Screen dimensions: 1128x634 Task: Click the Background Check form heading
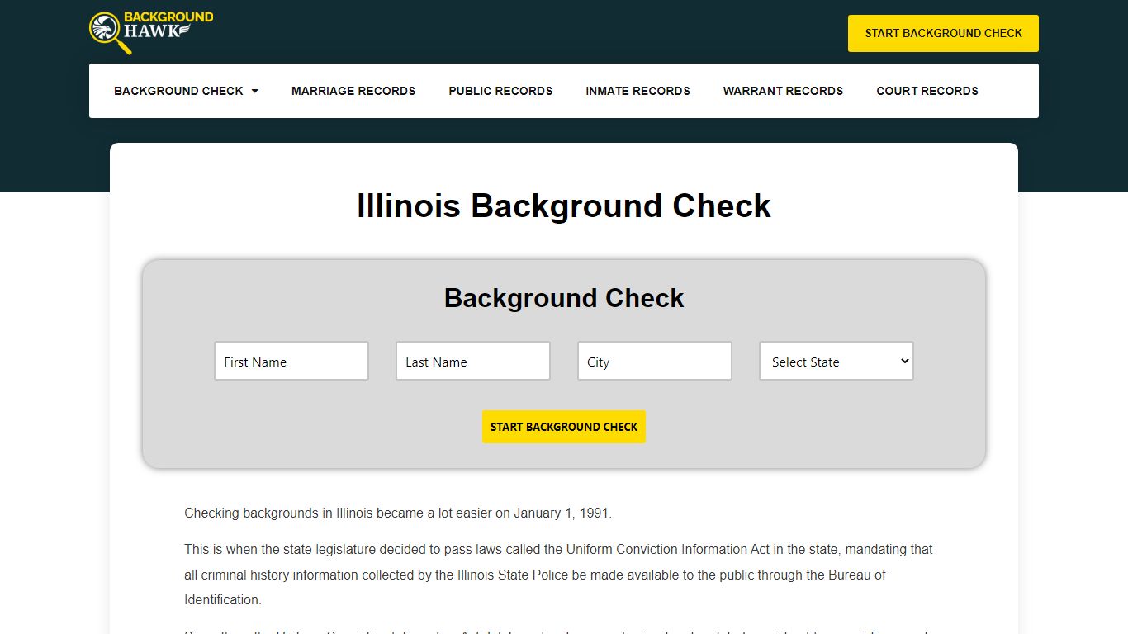pyautogui.click(x=564, y=298)
